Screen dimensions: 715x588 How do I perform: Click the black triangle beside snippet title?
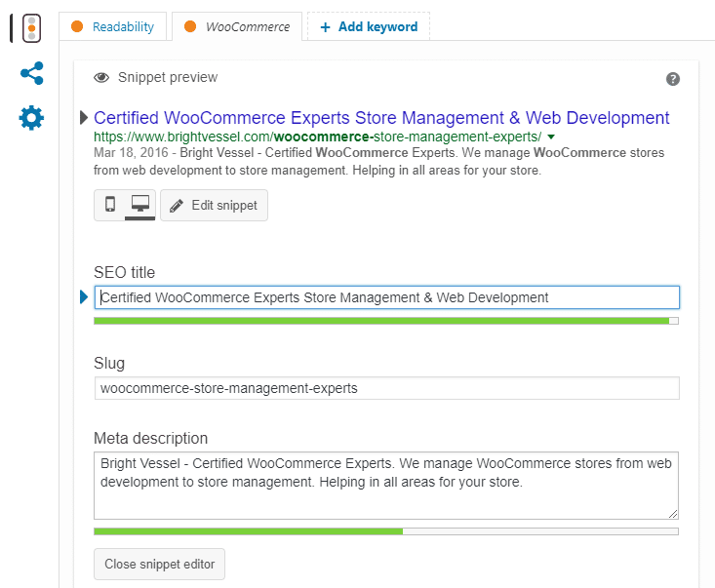point(84,118)
